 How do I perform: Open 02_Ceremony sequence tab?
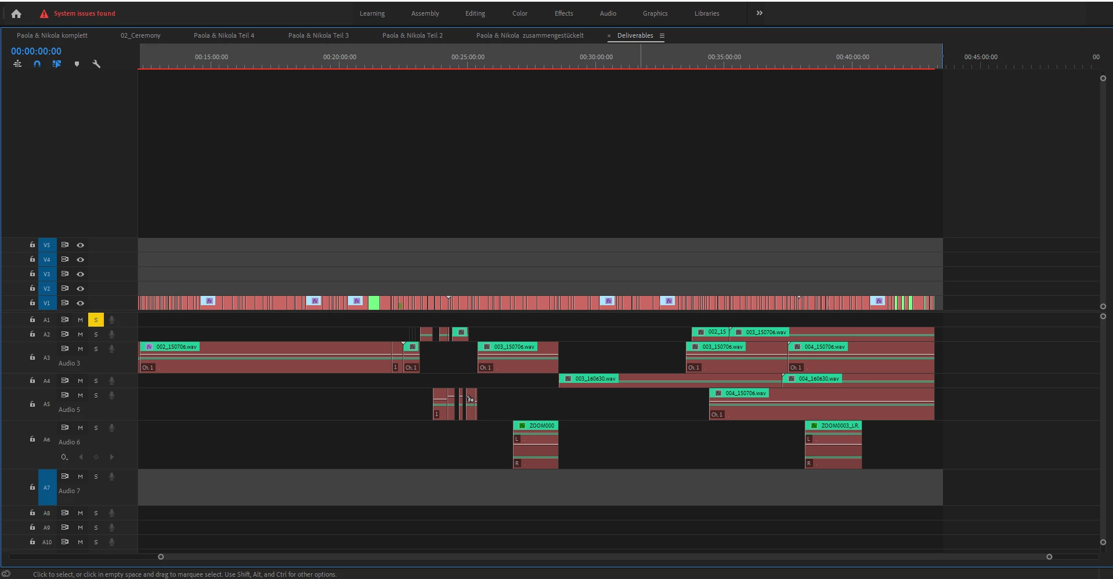pos(140,35)
